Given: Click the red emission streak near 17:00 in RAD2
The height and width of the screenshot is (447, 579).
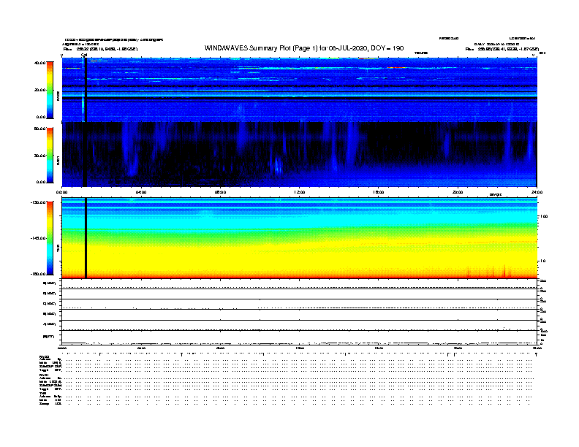Looking at the screenshot, I should [396, 68].
